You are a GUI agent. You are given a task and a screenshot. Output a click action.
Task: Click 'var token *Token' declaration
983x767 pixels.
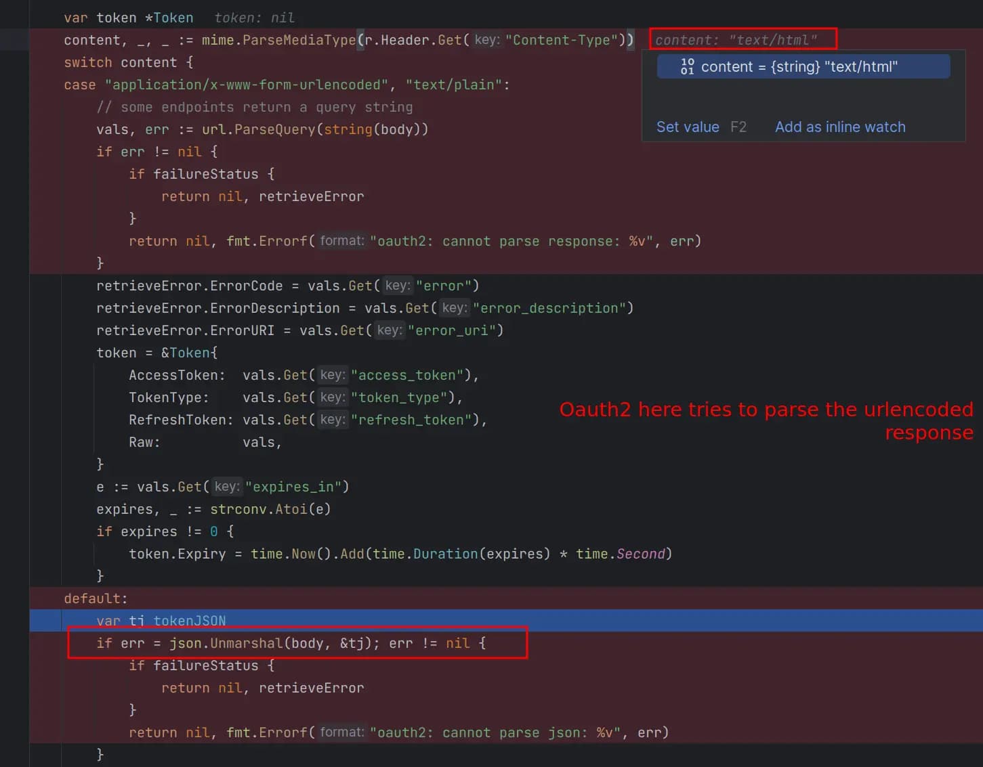pos(129,18)
